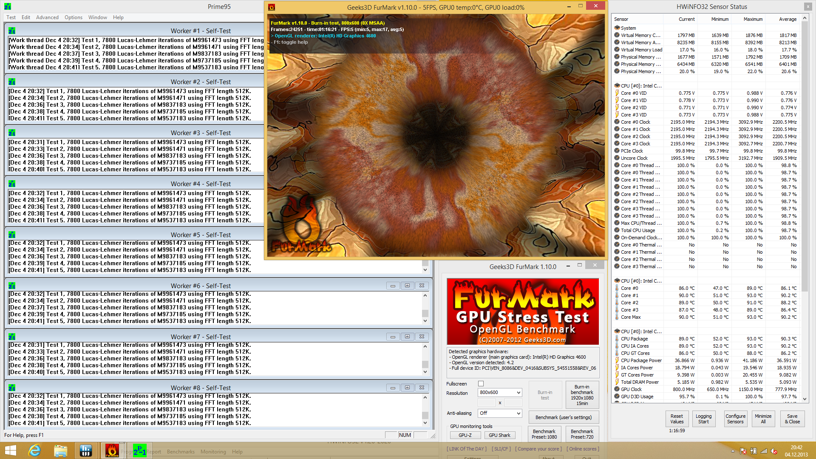Viewport: 816px width, 459px height.
Task: Click the Burn-in benchmark 1920x1080 15min button
Action: (582, 395)
